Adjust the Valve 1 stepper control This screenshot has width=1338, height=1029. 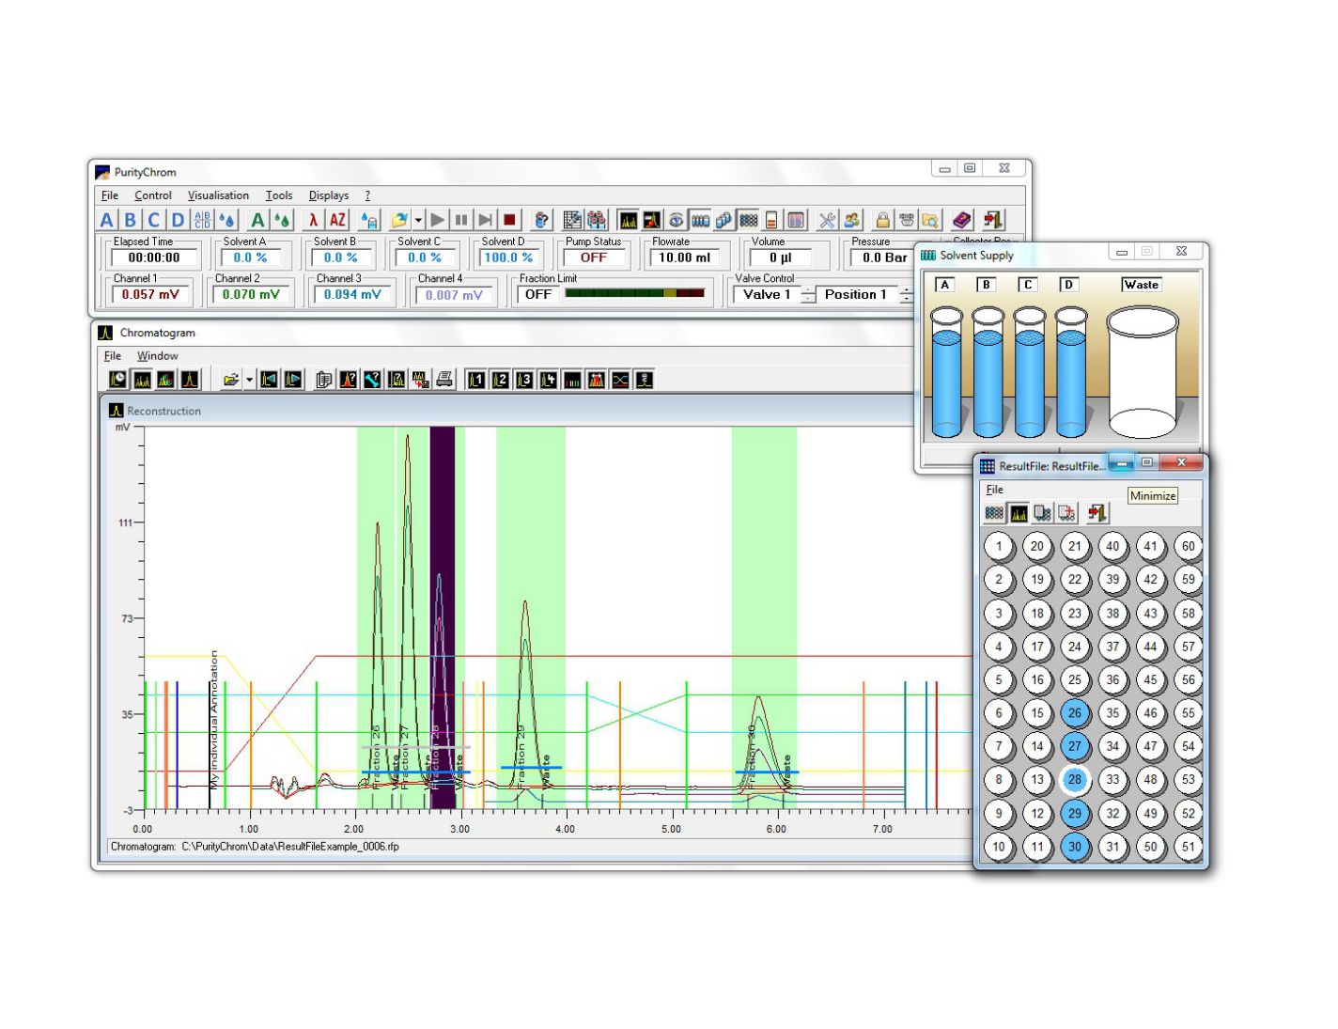coord(808,295)
